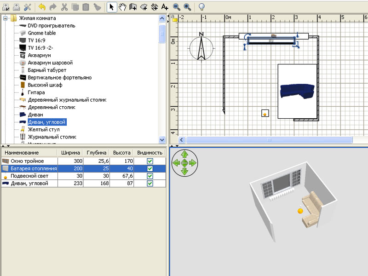The height and width of the screenshot is (276, 368).
Task: Select Гитара in the furniture tree
Action: click(x=36, y=92)
